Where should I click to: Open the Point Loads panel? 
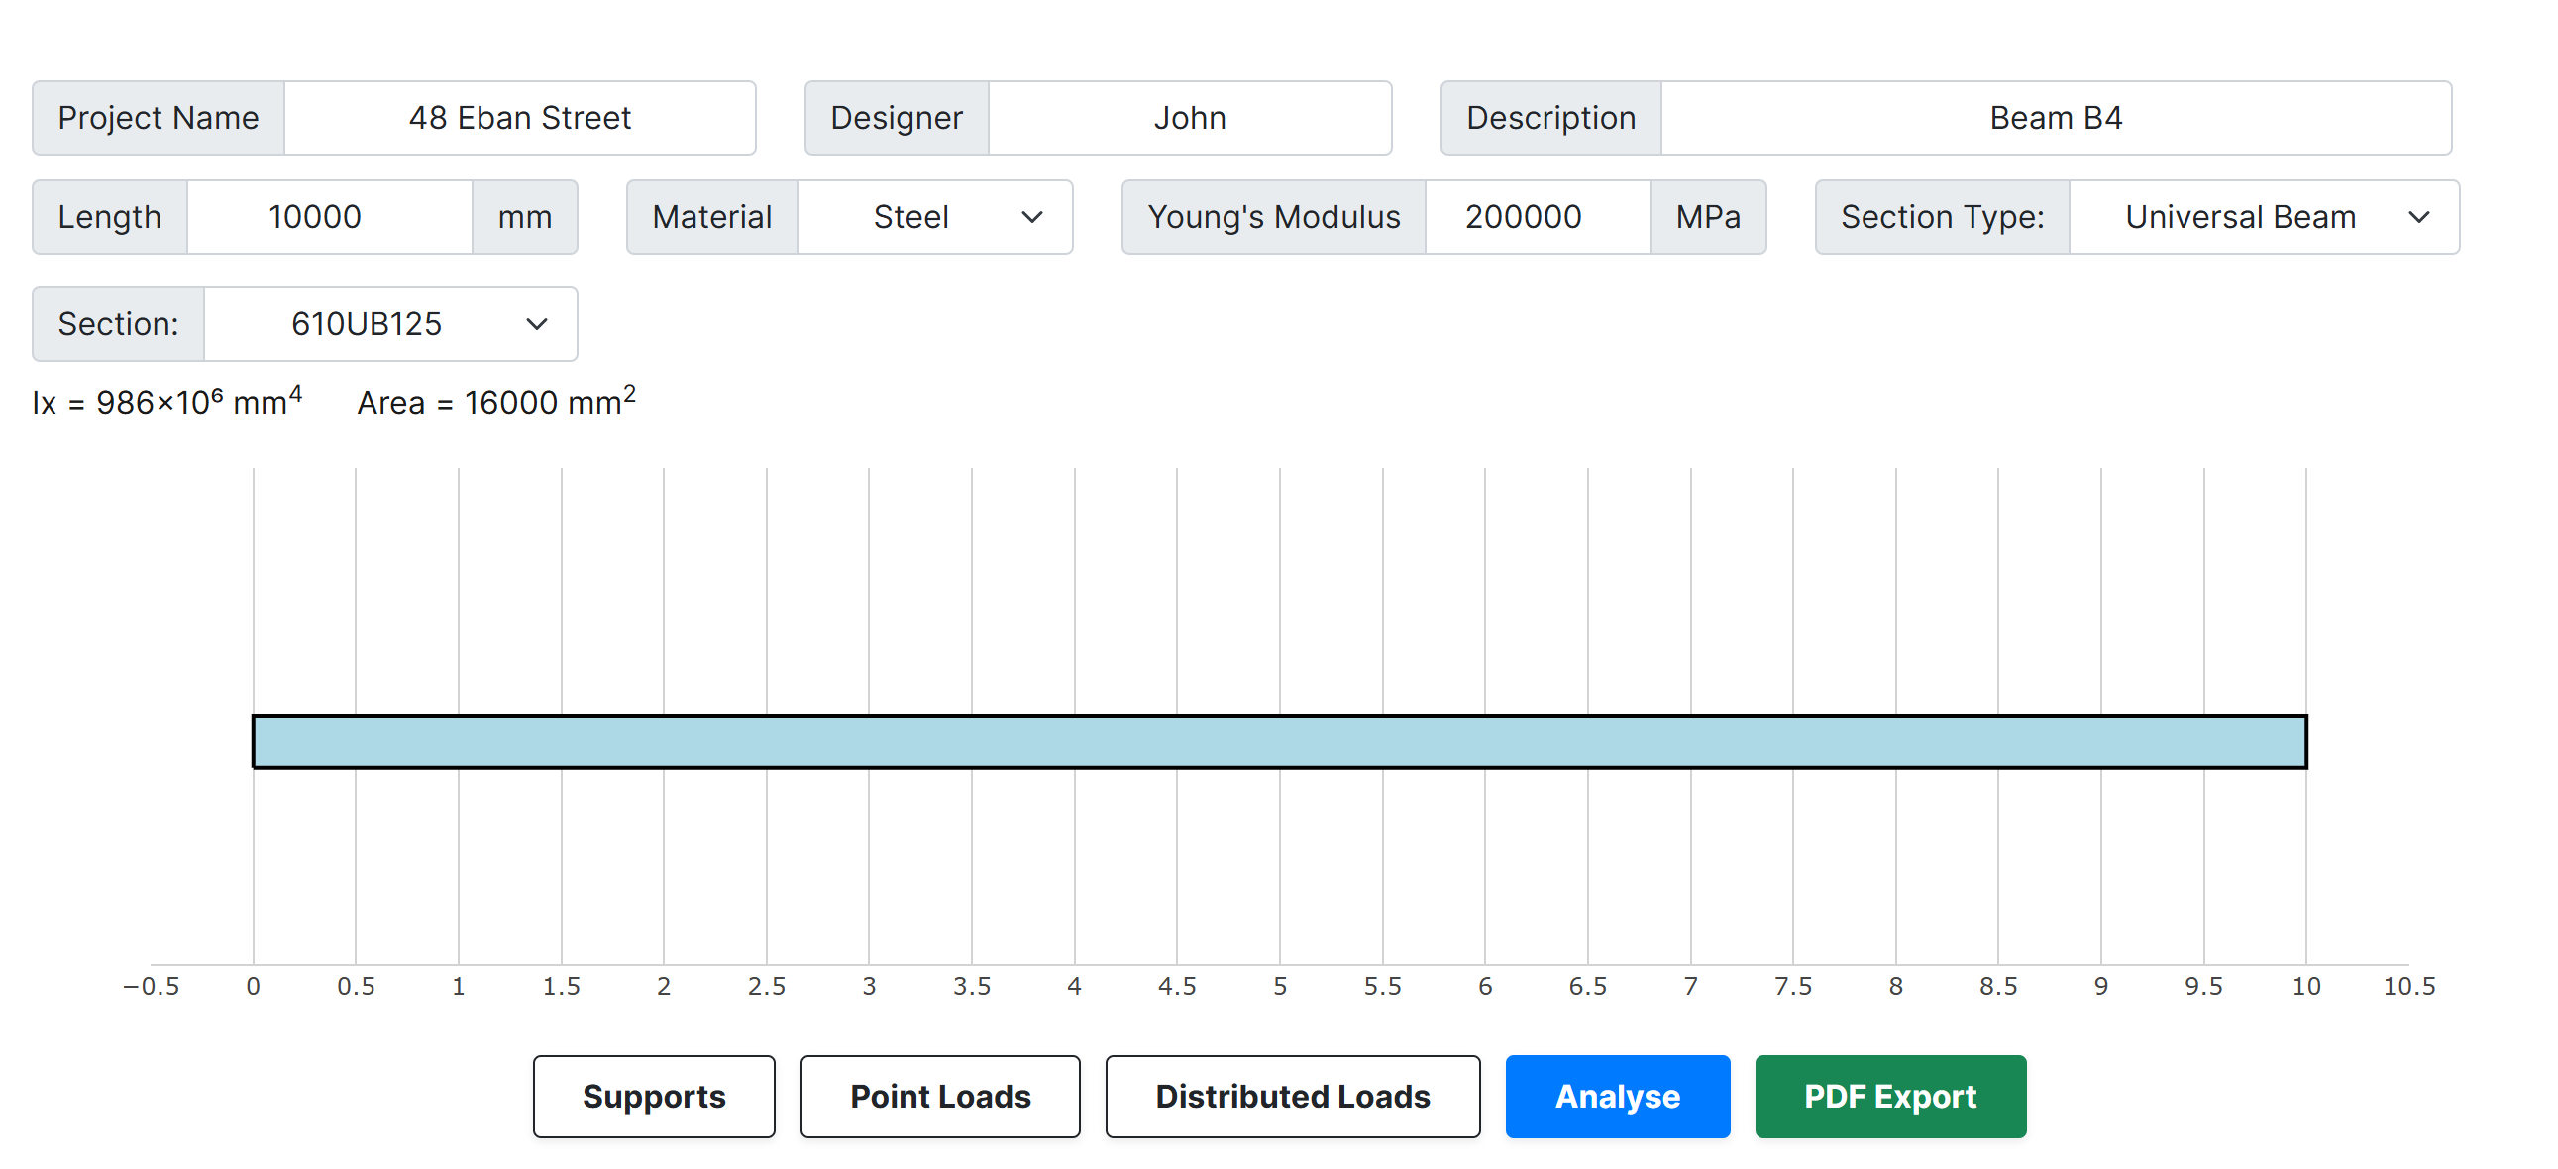[x=939, y=1096]
